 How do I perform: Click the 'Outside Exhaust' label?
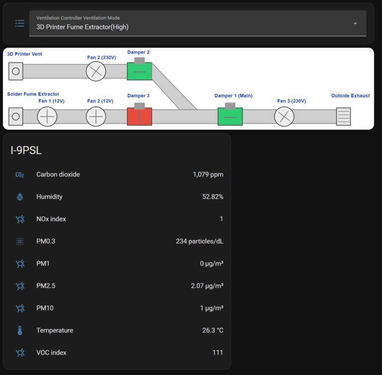point(350,96)
